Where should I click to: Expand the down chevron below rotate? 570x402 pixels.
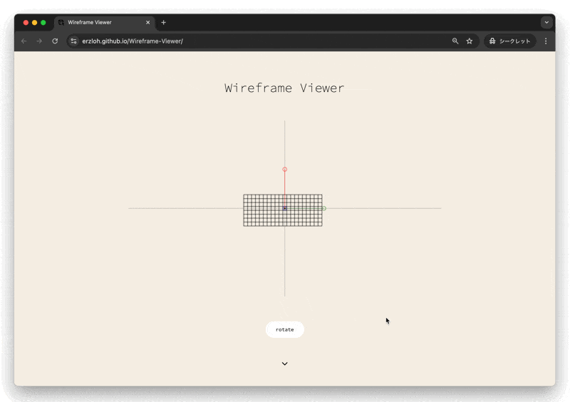click(x=285, y=364)
